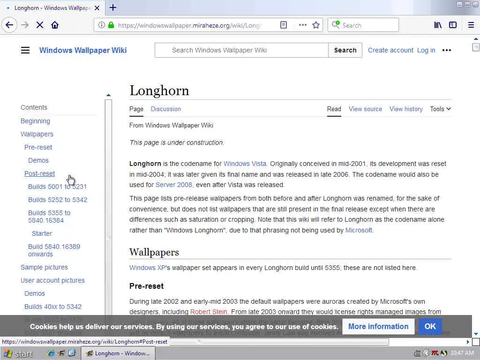Open the Firefox hamburger menu
The width and height of the screenshot is (480, 360).
[x=471, y=25]
